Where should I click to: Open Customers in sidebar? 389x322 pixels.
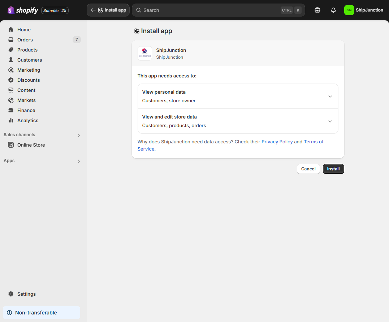(x=30, y=60)
